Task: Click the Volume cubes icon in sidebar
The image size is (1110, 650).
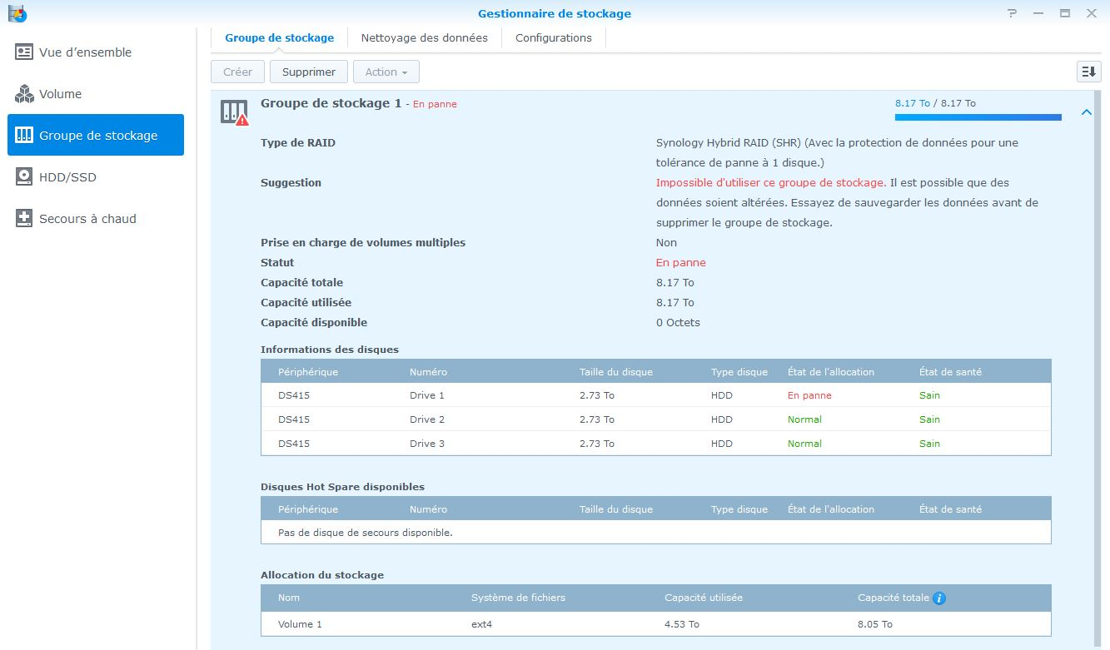Action: pos(24,94)
